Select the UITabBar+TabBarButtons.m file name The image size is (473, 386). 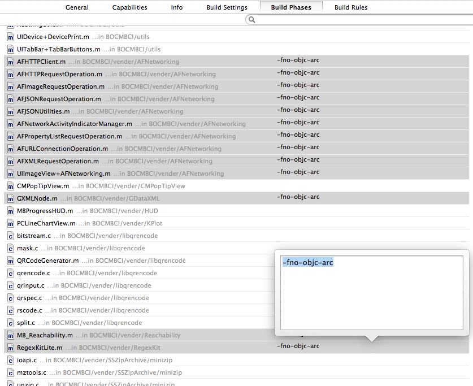click(59, 49)
